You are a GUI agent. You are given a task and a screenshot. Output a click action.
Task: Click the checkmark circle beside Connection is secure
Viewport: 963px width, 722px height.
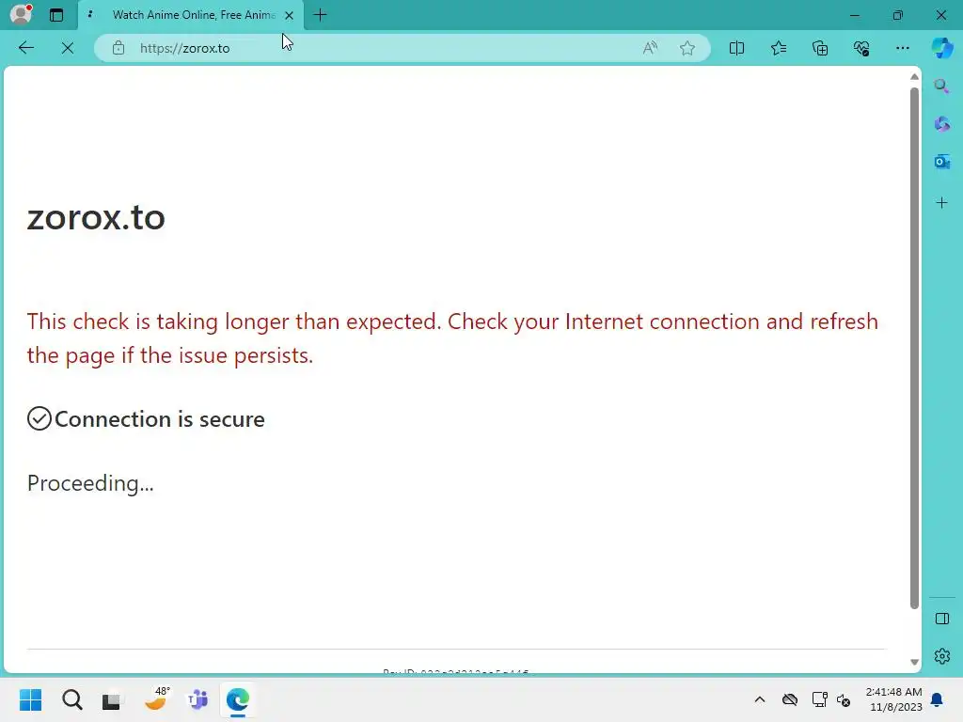(39, 418)
